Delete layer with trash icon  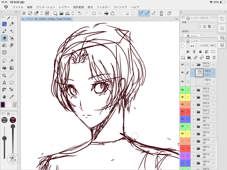click(x=214, y=58)
